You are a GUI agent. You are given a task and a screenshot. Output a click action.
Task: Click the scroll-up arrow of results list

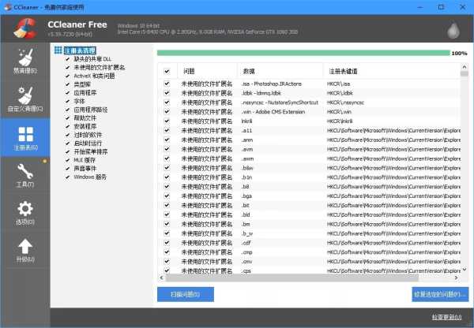(465, 67)
